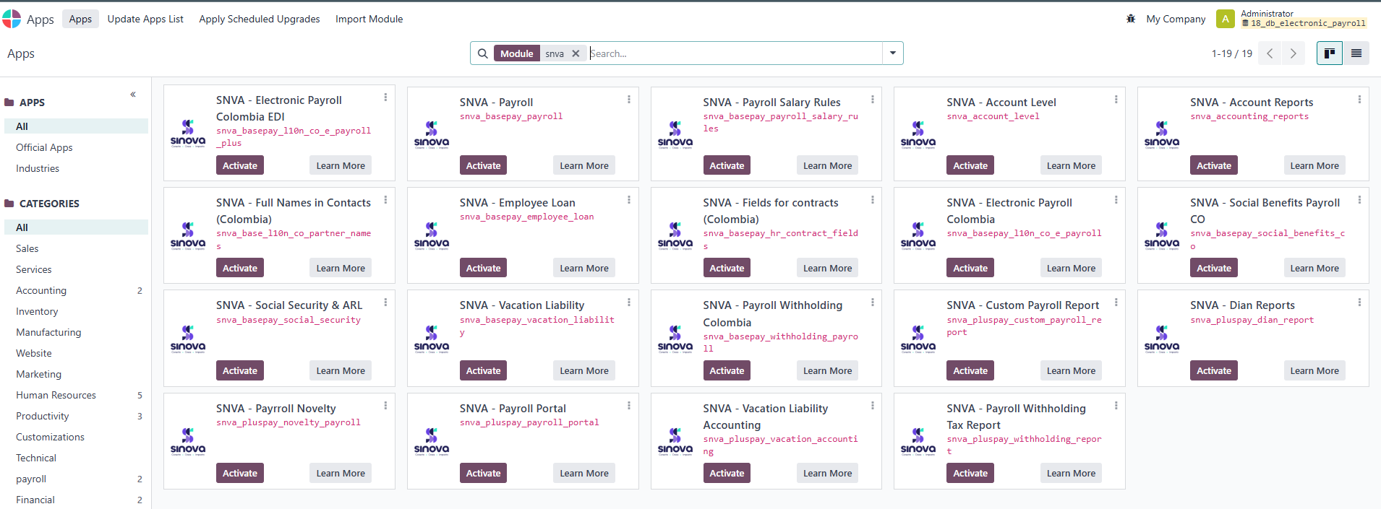Screen dimensions: 1381x509
Task: Open Update Apps List menu
Action: point(145,19)
